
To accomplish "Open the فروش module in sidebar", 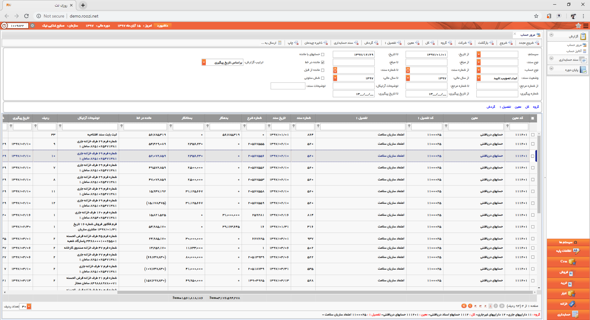I will (x=568, y=273).
